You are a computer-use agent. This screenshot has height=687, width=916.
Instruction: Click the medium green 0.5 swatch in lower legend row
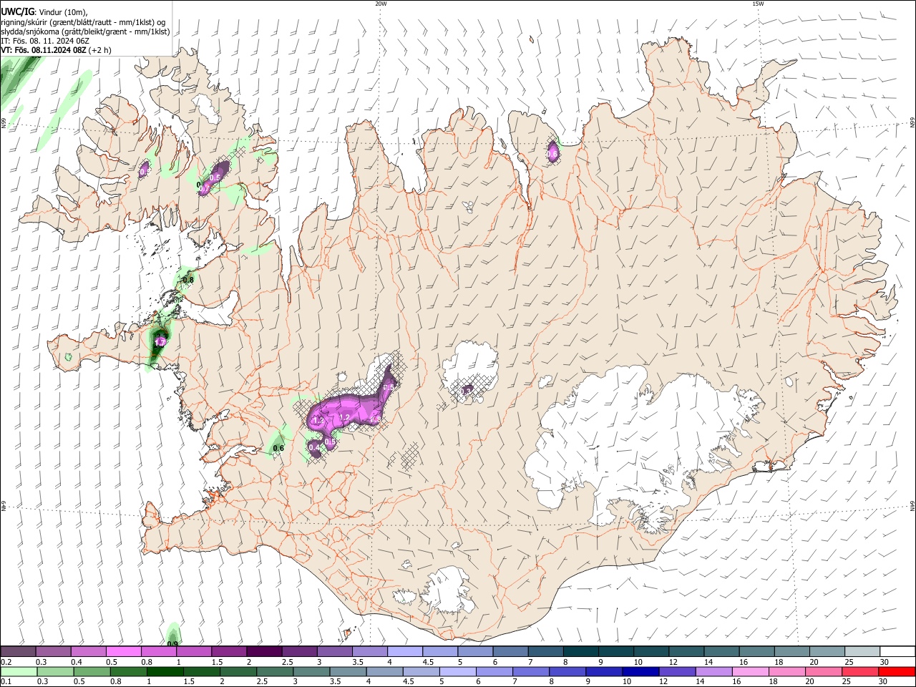92,671
